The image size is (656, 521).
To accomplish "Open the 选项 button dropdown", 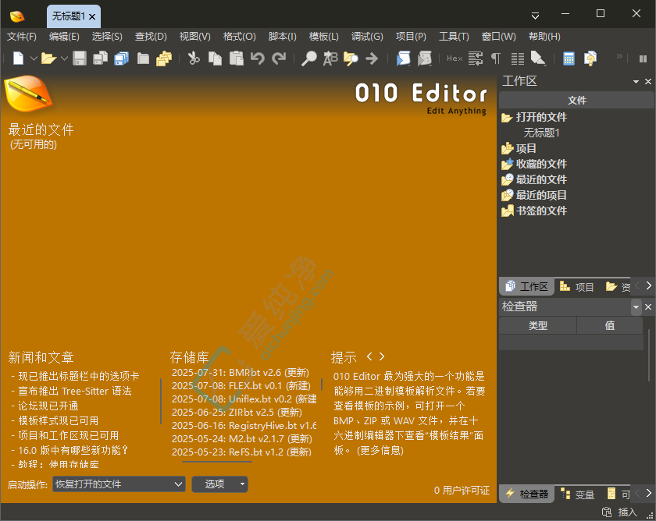I will [243, 484].
